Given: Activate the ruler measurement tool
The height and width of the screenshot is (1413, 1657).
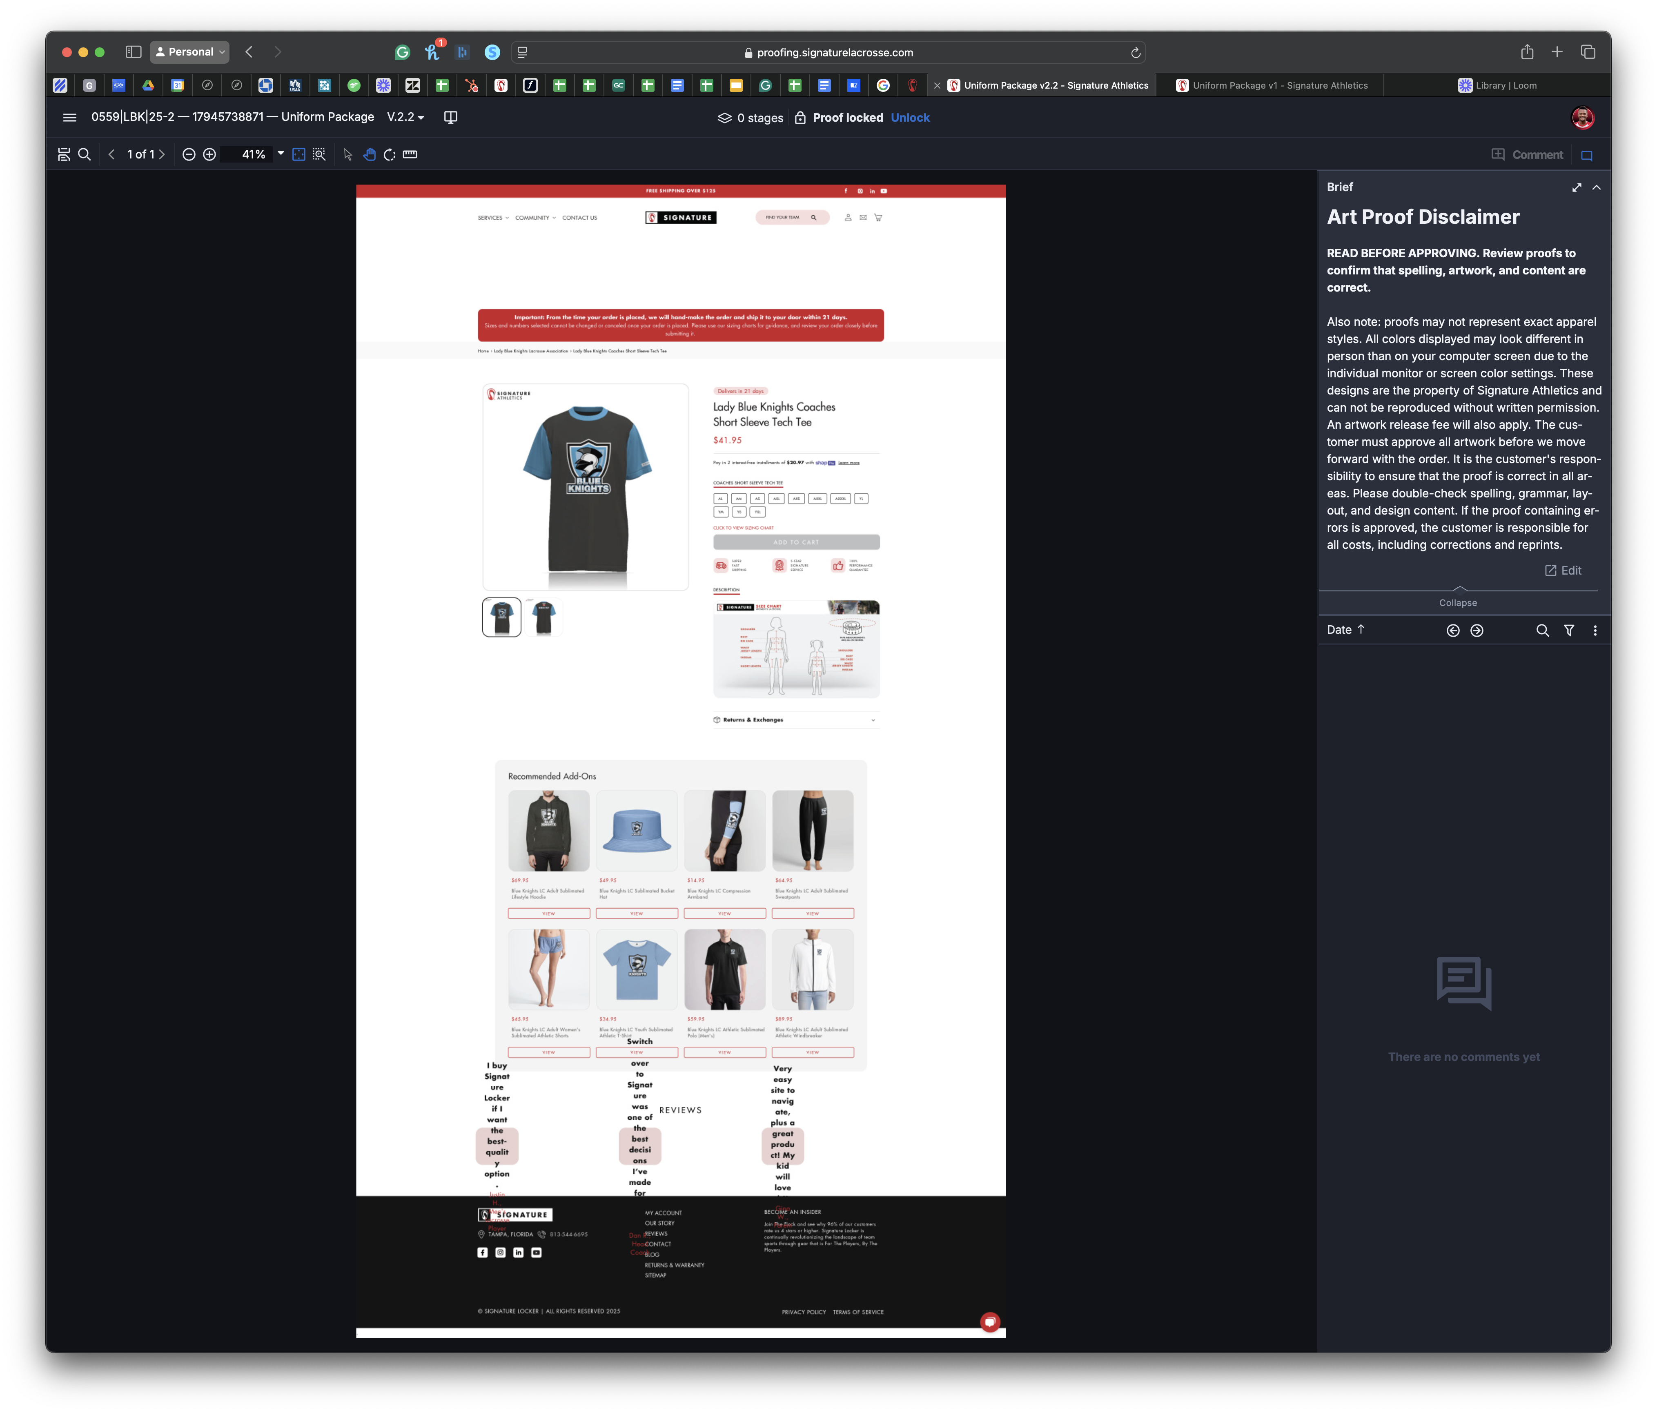Looking at the screenshot, I should (410, 154).
